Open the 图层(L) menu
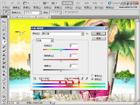The image size is (140, 105). (x=37, y=8)
